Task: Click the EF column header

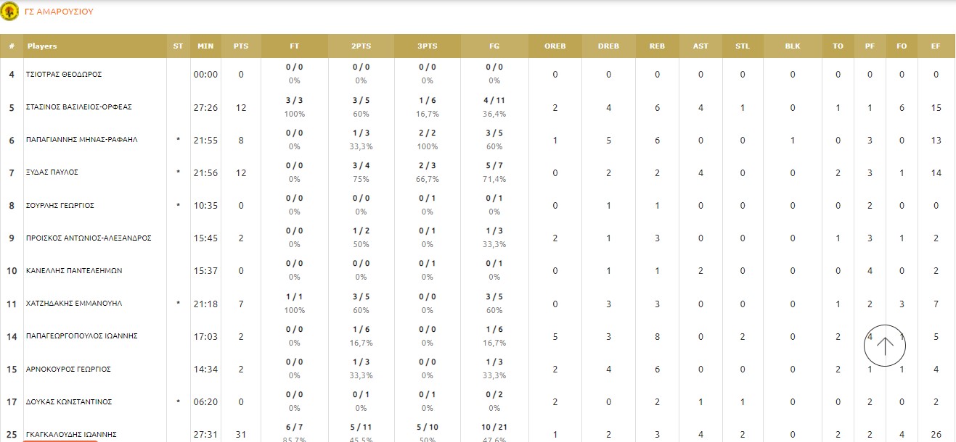Action: 935,46
